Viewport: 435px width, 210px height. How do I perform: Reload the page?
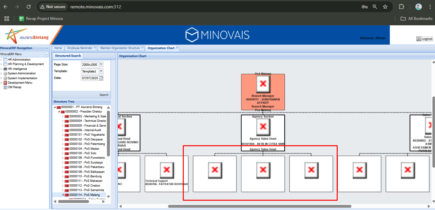click(x=29, y=7)
